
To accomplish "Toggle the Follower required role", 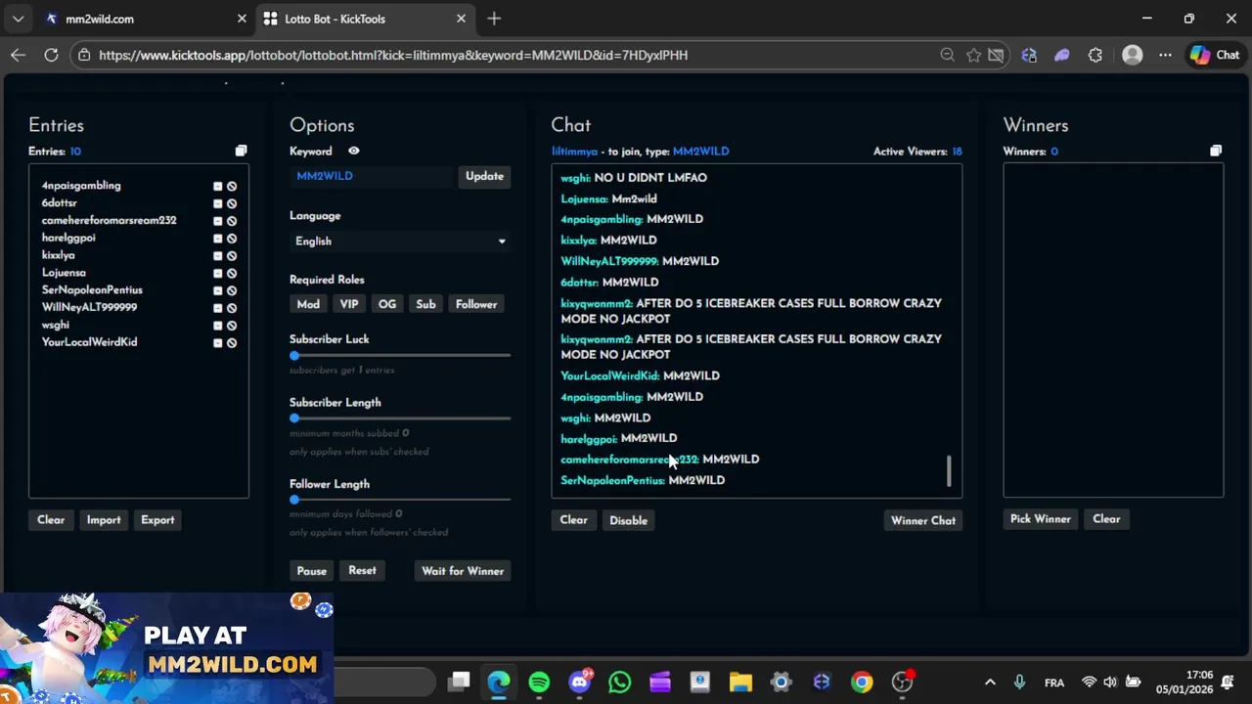I will (476, 304).
